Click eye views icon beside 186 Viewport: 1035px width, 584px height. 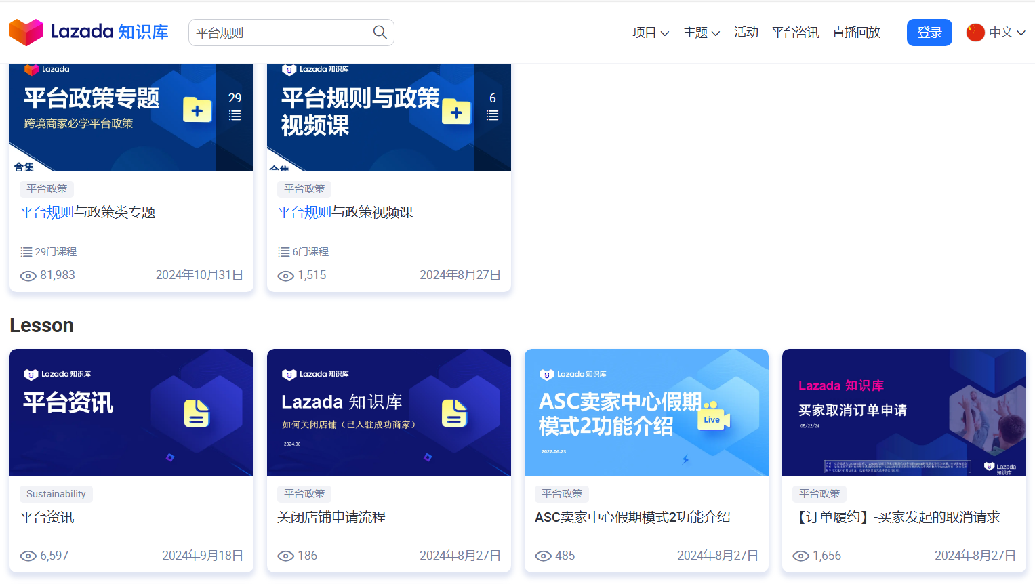pos(286,556)
